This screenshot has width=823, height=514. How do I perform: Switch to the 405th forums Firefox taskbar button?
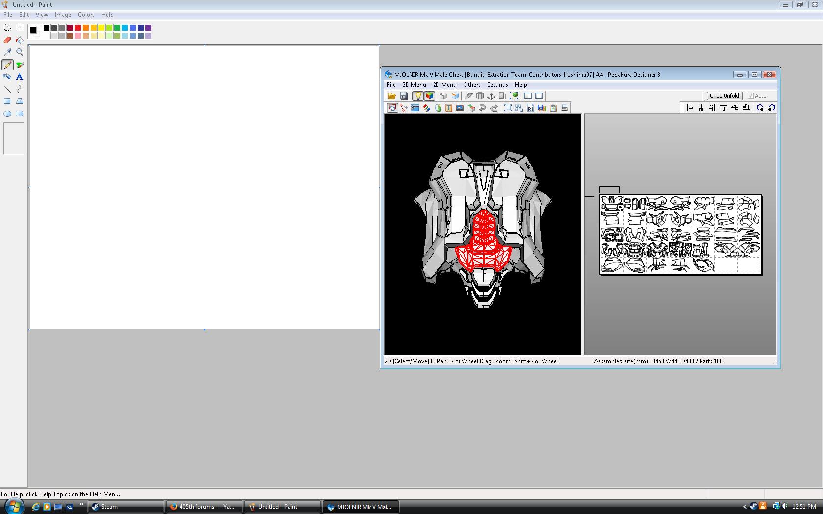(204, 507)
